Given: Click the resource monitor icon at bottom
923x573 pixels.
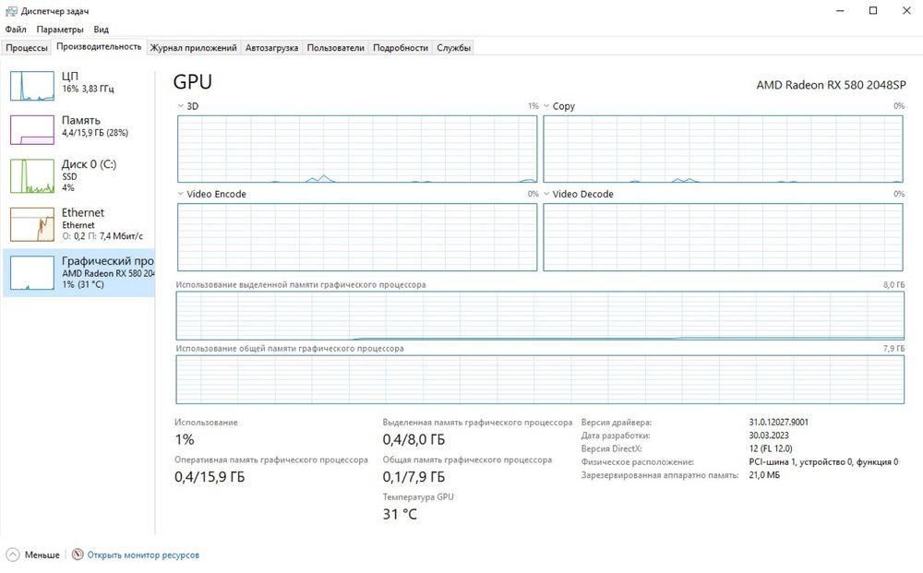Looking at the screenshot, I should (x=78, y=555).
